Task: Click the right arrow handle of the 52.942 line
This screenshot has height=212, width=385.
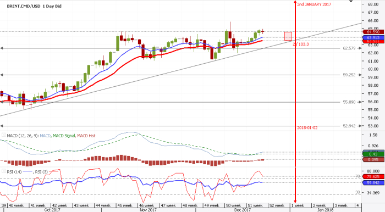Action: [x=360, y=126]
